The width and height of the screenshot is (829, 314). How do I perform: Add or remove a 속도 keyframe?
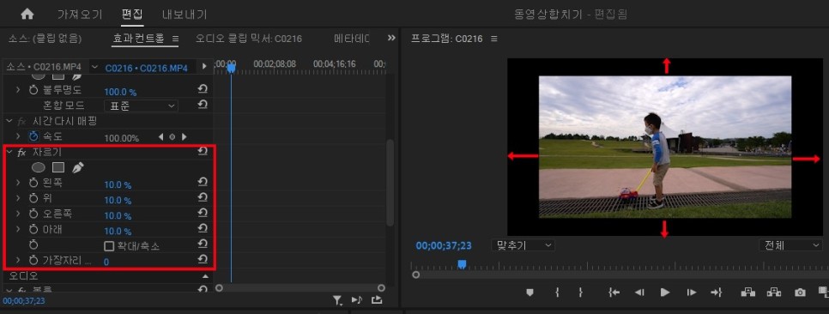tap(172, 137)
